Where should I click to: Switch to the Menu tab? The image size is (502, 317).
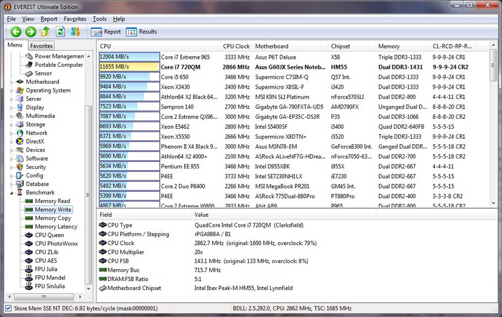point(15,45)
